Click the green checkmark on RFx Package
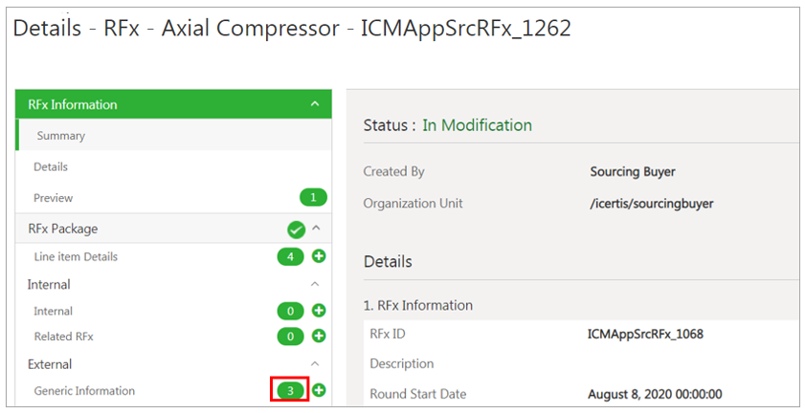Viewport: 805px width, 413px height. tap(296, 229)
